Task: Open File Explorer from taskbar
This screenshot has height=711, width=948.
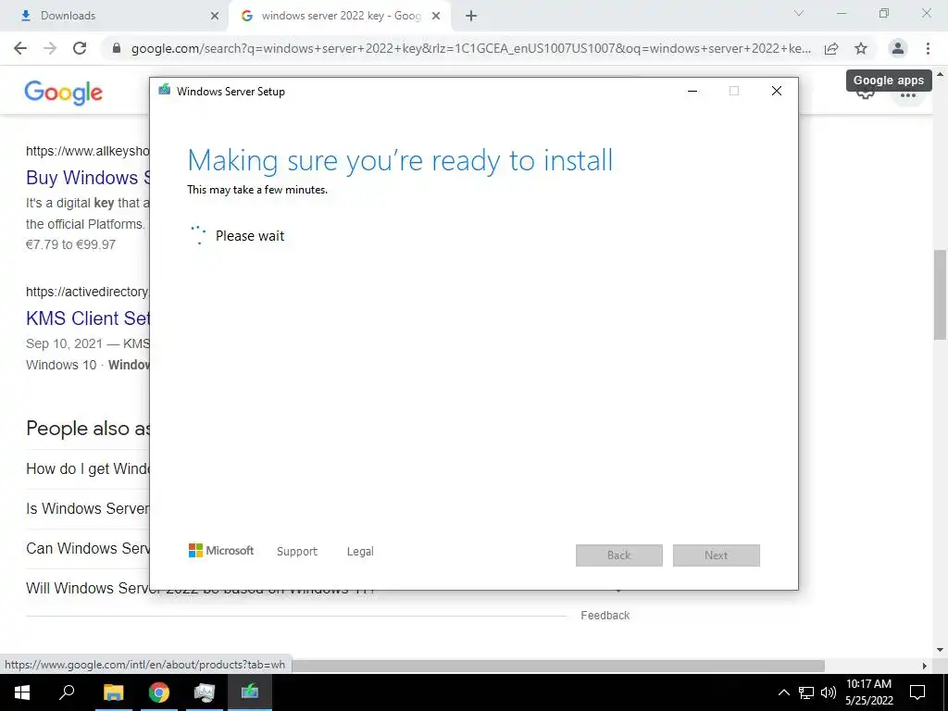Action: 113,692
